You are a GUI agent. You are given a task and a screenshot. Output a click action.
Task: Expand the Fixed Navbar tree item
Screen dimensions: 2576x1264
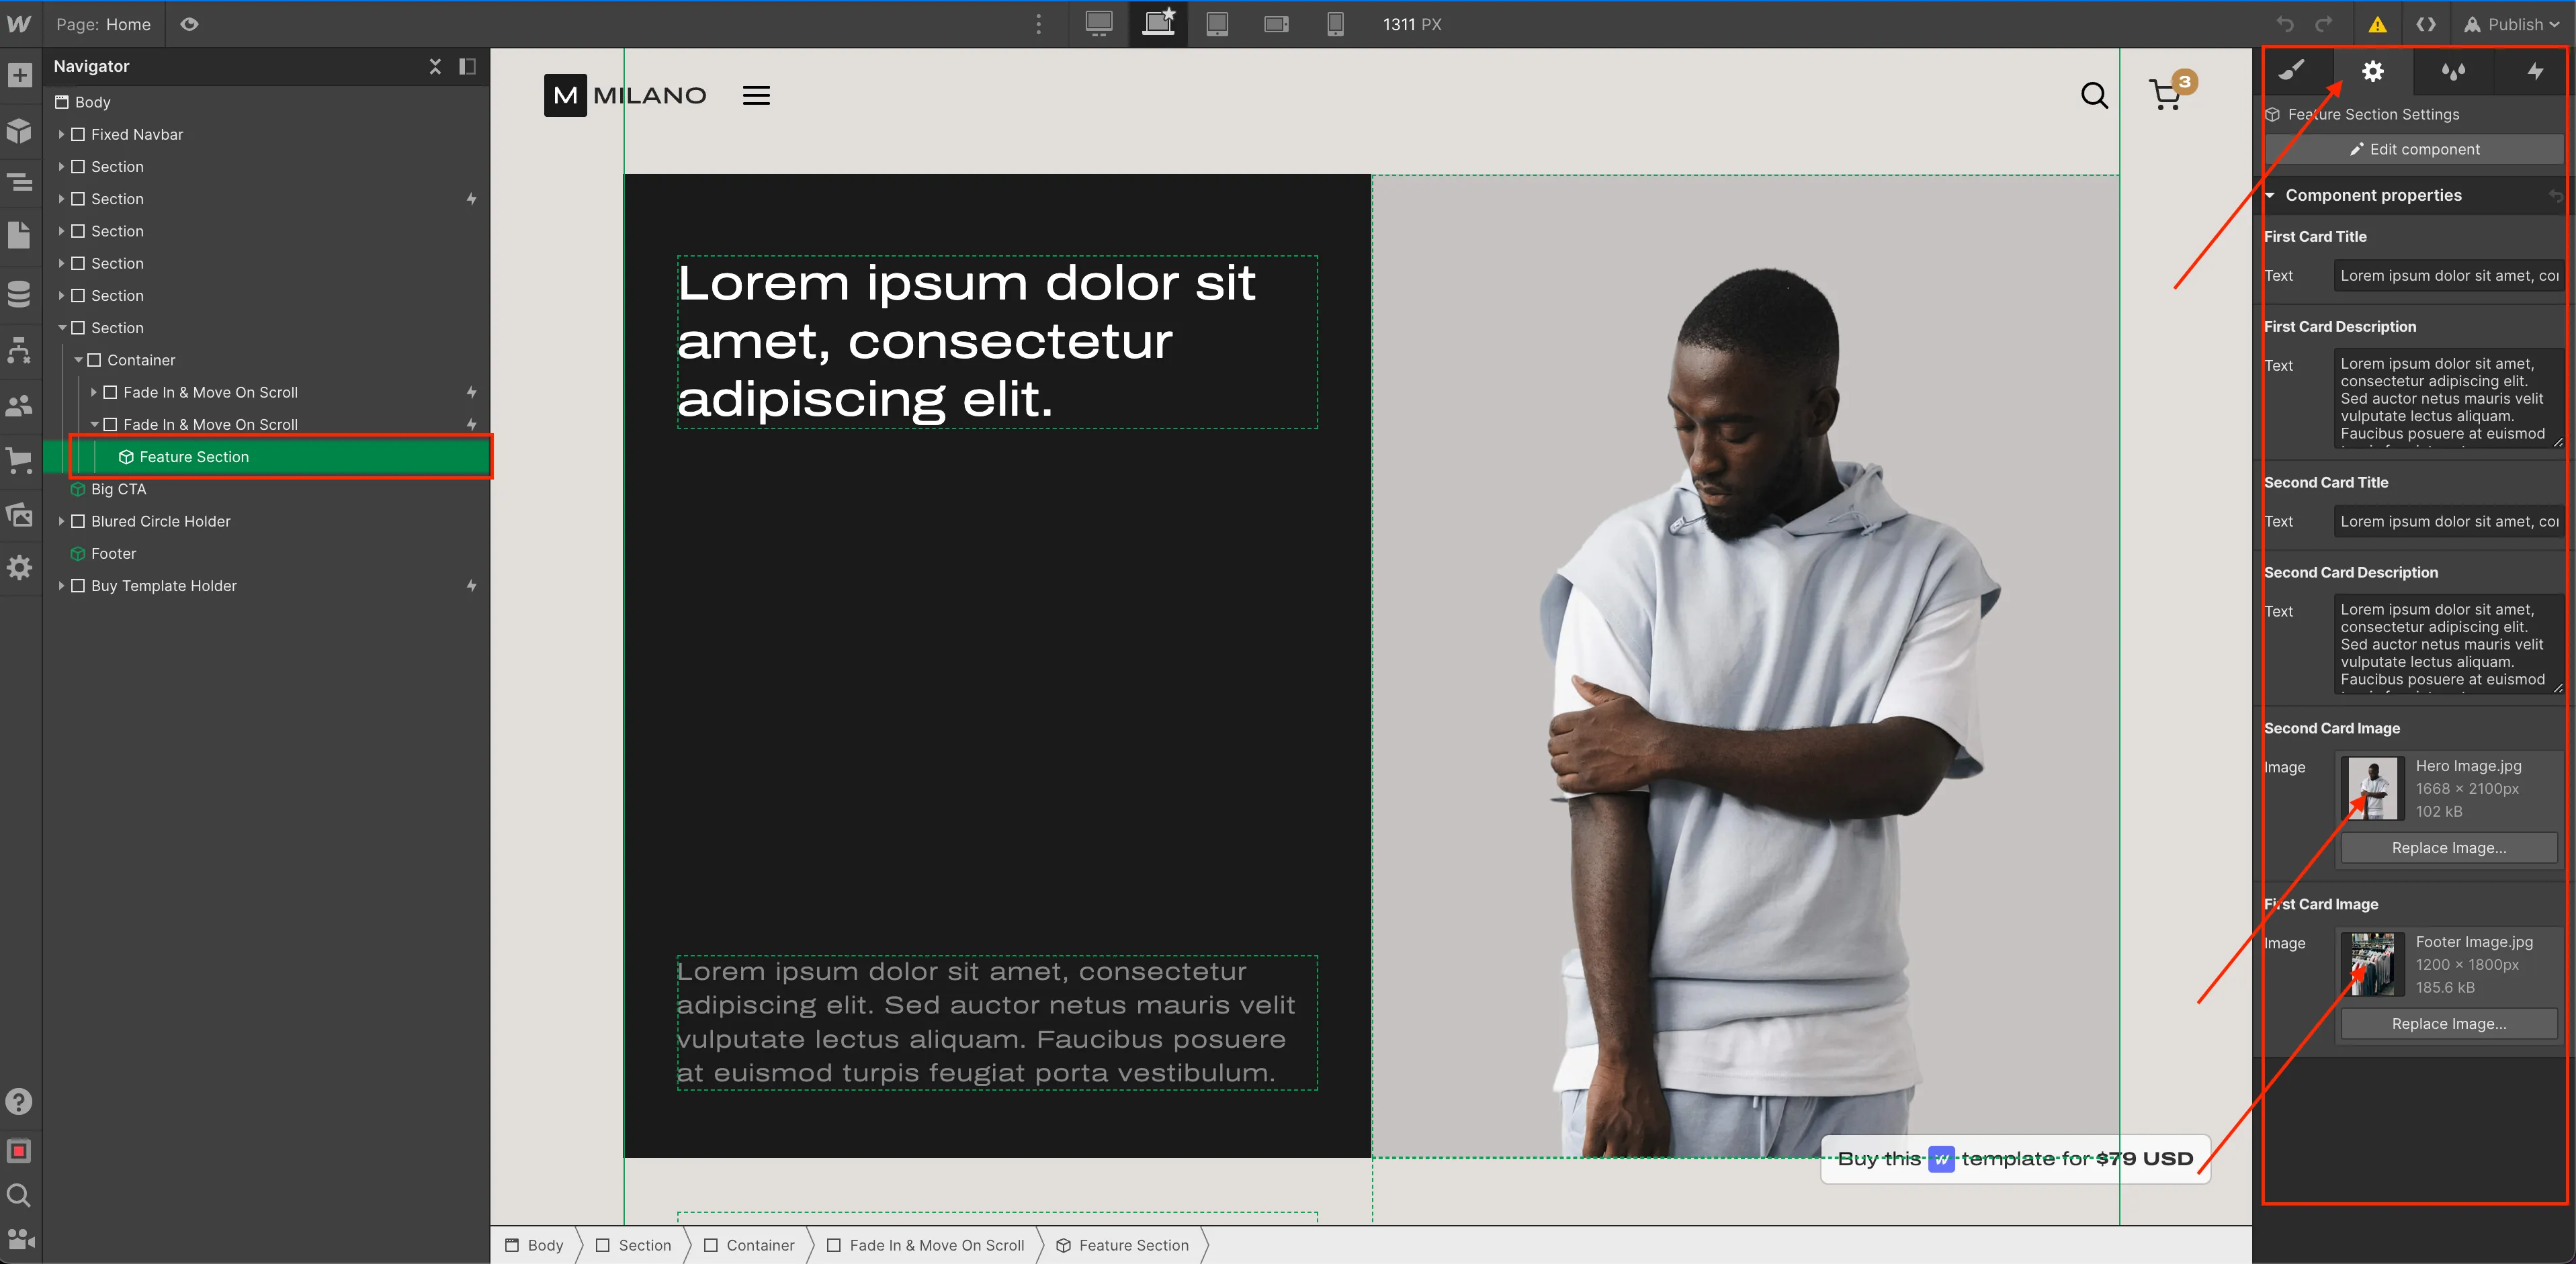[62, 133]
